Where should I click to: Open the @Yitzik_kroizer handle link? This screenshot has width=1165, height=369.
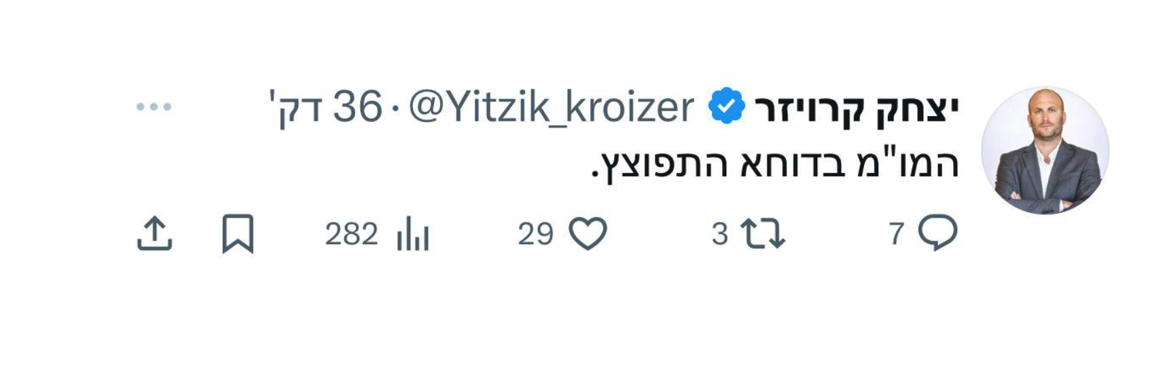[x=551, y=107]
